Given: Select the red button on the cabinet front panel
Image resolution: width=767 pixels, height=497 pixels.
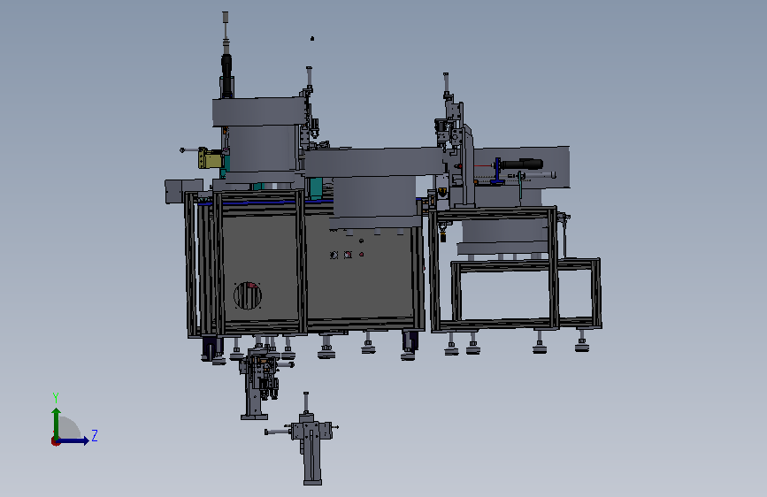Looking at the screenshot, I should pos(362,255).
